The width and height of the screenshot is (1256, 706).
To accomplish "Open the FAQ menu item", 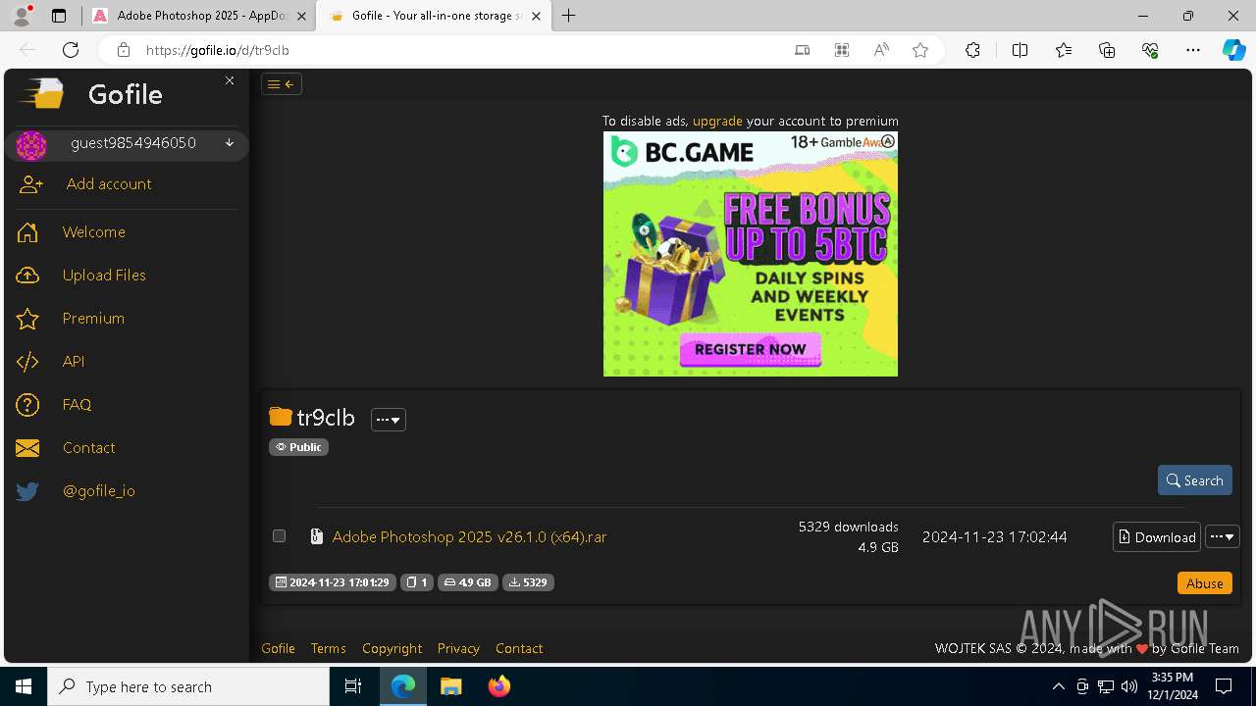I will click(x=77, y=405).
